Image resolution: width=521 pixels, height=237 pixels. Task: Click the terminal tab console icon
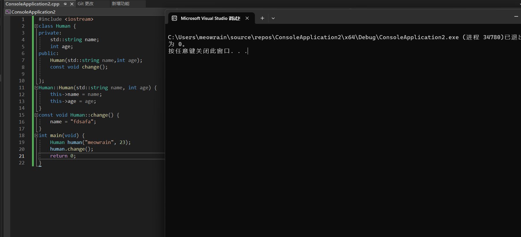(174, 18)
